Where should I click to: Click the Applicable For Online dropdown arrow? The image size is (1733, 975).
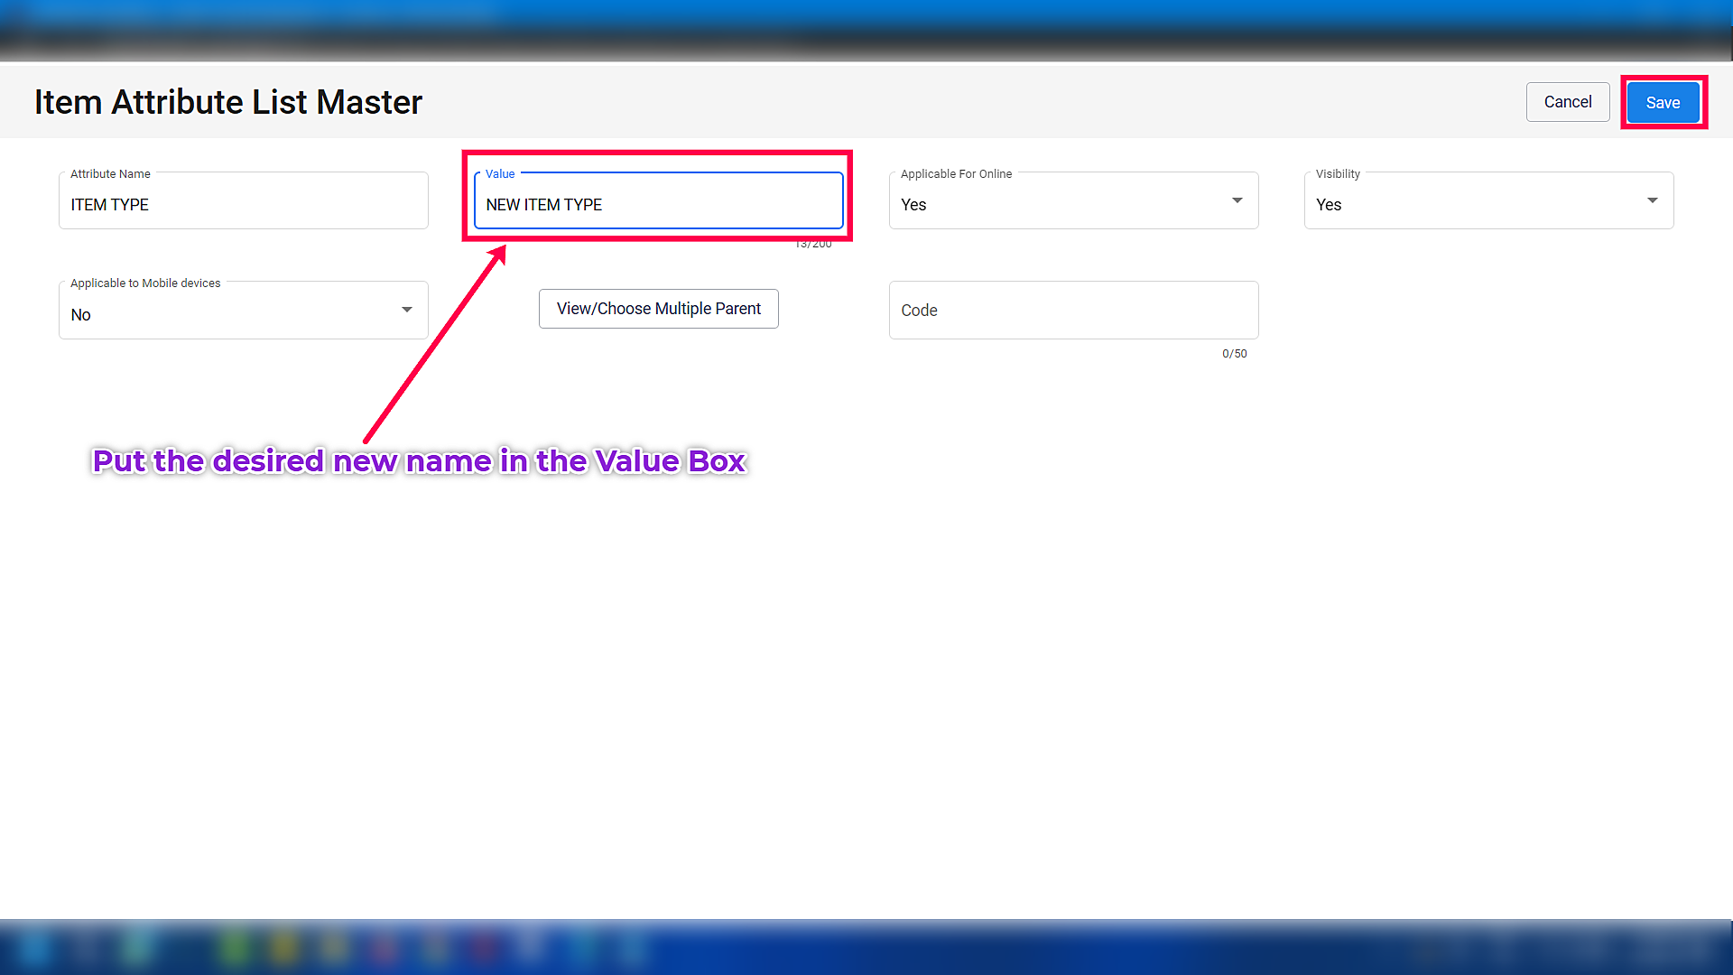click(1237, 200)
